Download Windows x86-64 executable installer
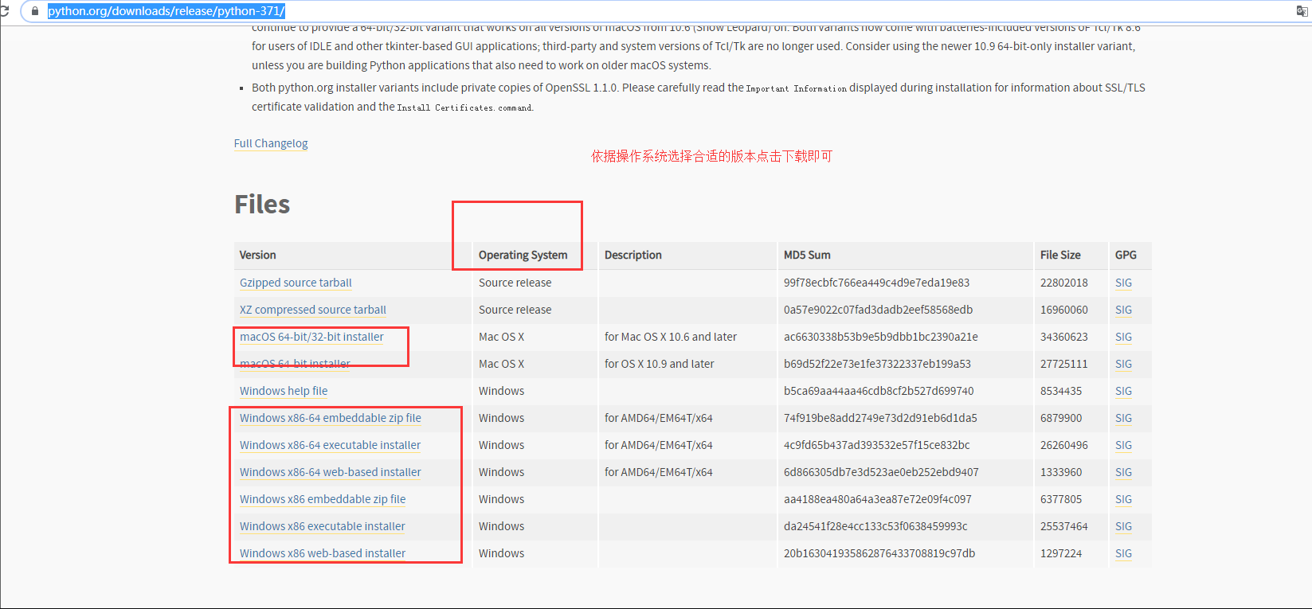The image size is (1312, 609). (330, 445)
